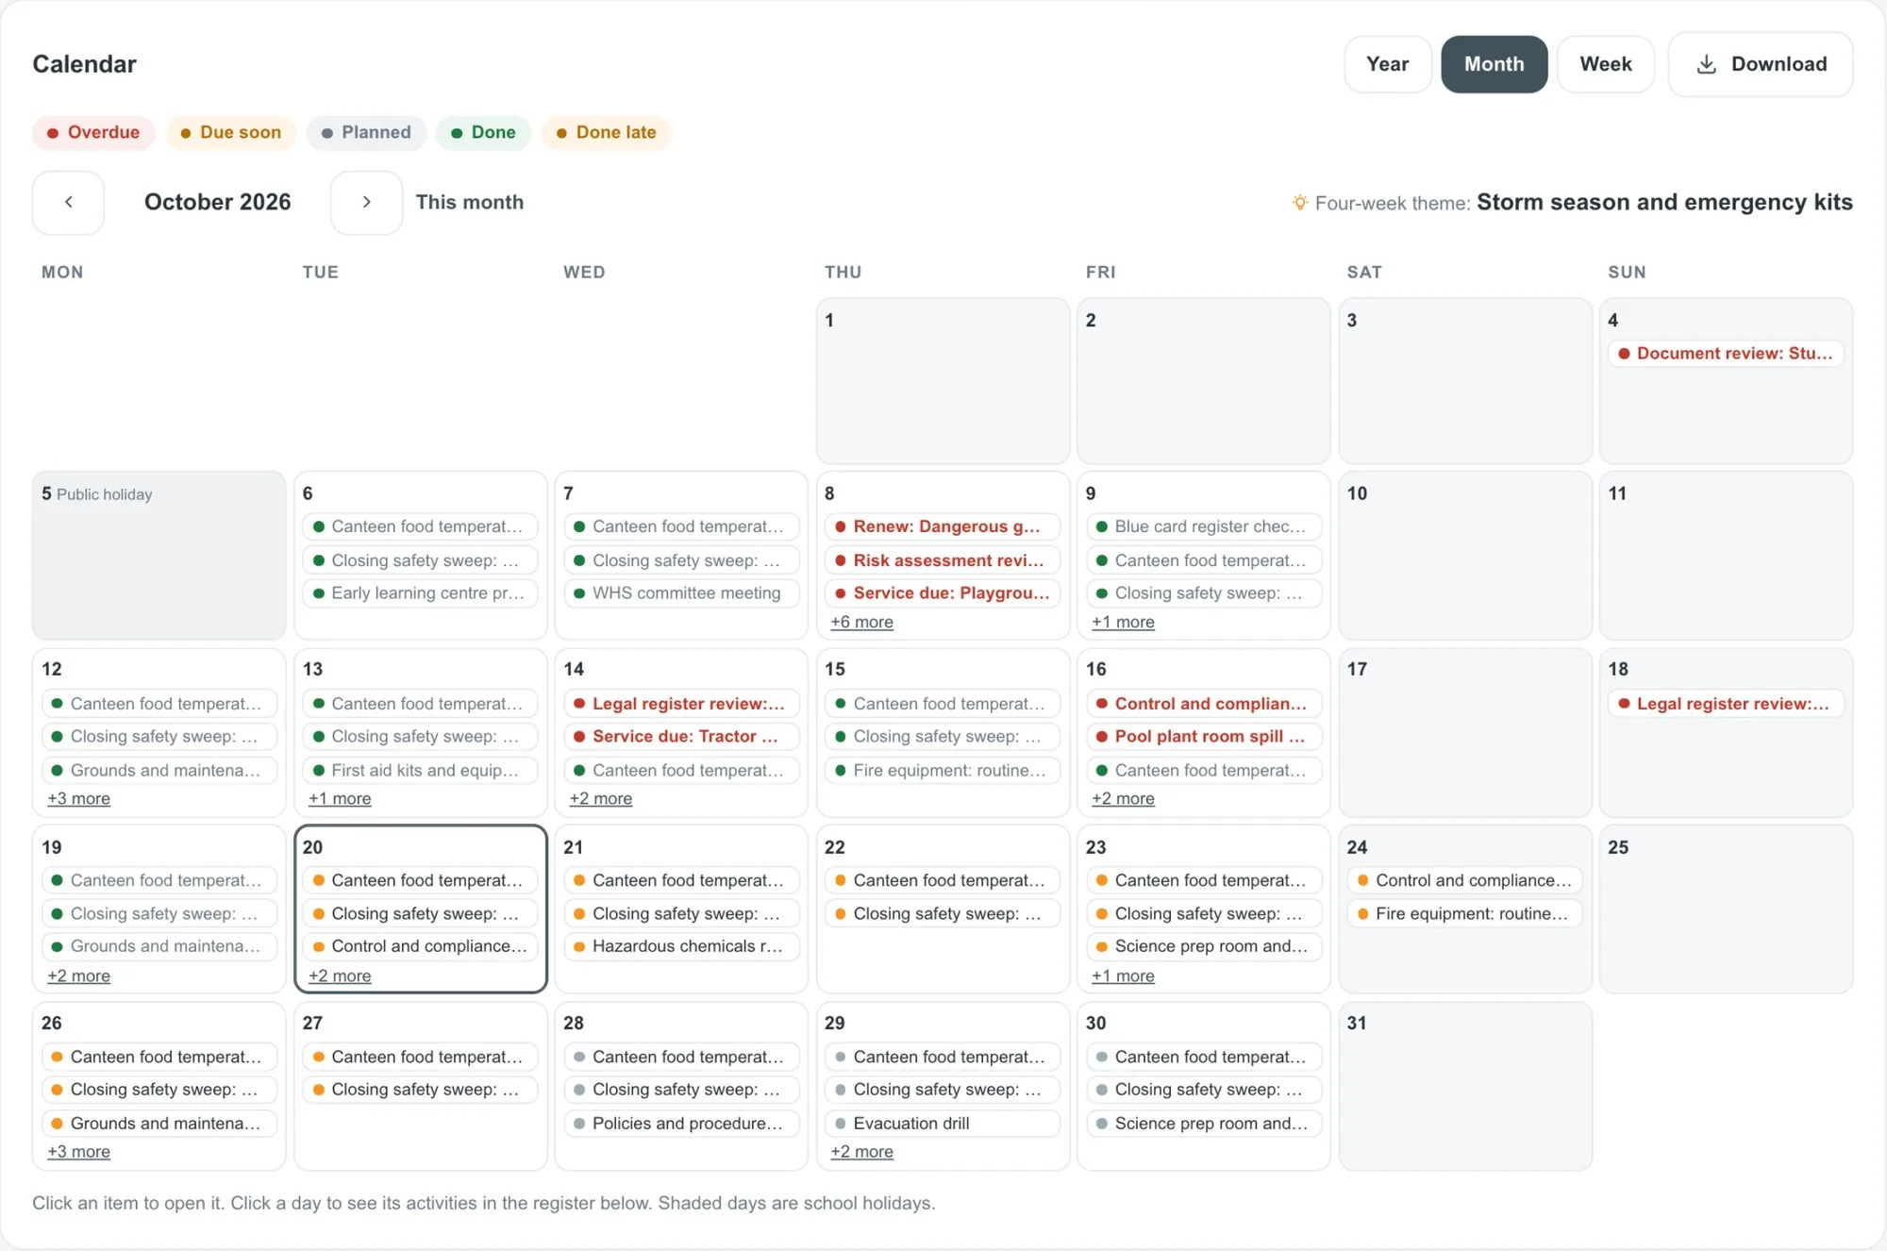This screenshot has height=1251, width=1887.
Task: Open Service due: Tractor item
Action: point(681,736)
